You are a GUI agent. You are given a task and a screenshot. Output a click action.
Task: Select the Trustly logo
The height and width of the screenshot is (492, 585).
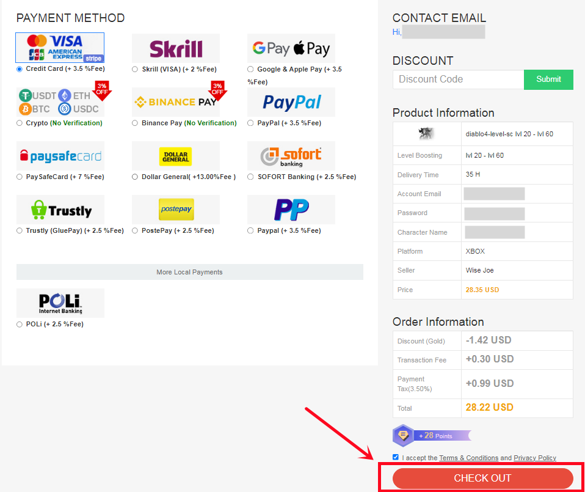pos(60,210)
